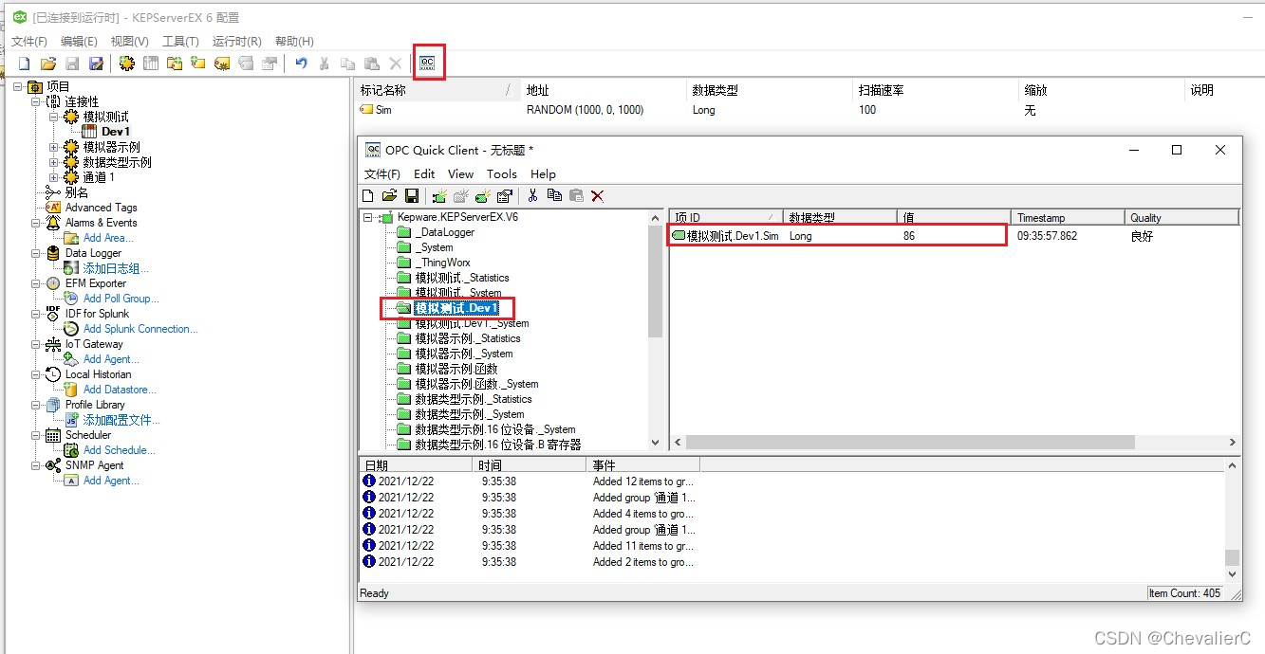The image size is (1265, 654).
Task: Collapse EFM Exporter tree node
Action: [x=36, y=283]
